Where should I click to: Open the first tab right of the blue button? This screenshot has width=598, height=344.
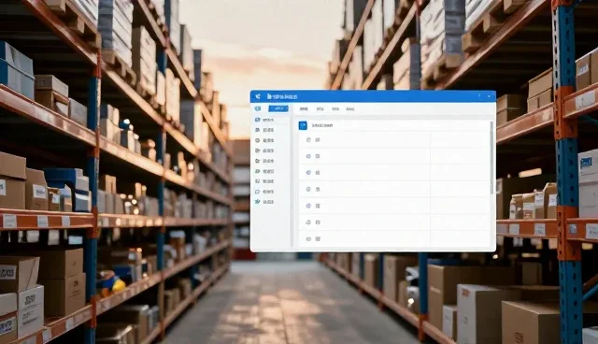(304, 109)
